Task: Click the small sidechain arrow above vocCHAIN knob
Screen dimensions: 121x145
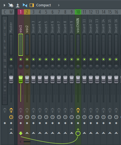Action: [x=78, y=129]
